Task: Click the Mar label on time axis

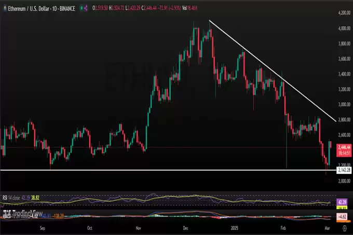Action: click(x=327, y=228)
